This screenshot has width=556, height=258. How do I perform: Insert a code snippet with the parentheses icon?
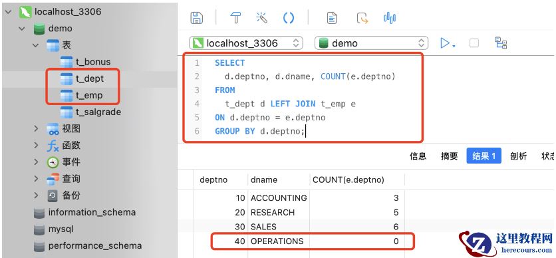coord(288,18)
